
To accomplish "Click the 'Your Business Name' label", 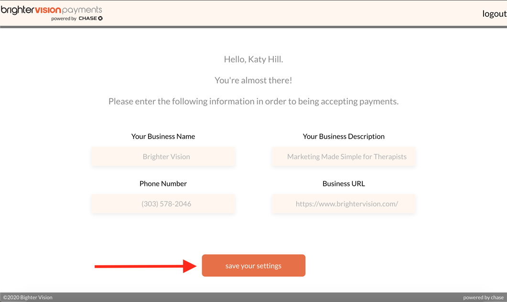I will point(163,136).
